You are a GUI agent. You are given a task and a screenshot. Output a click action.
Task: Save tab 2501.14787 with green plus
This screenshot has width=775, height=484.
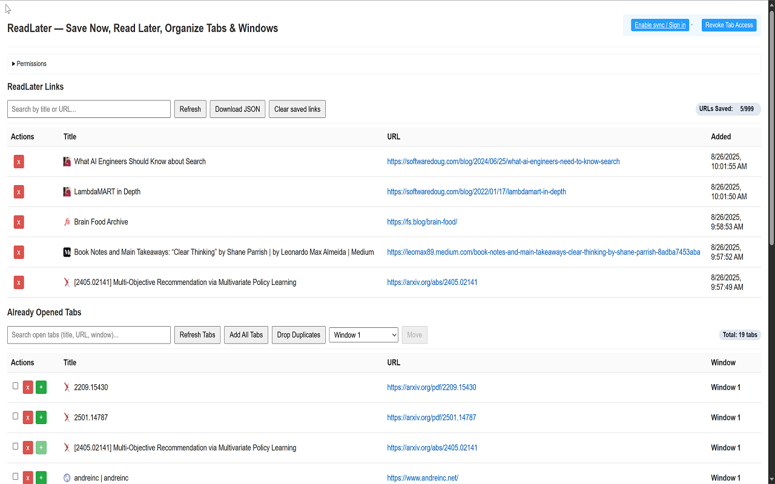click(41, 417)
